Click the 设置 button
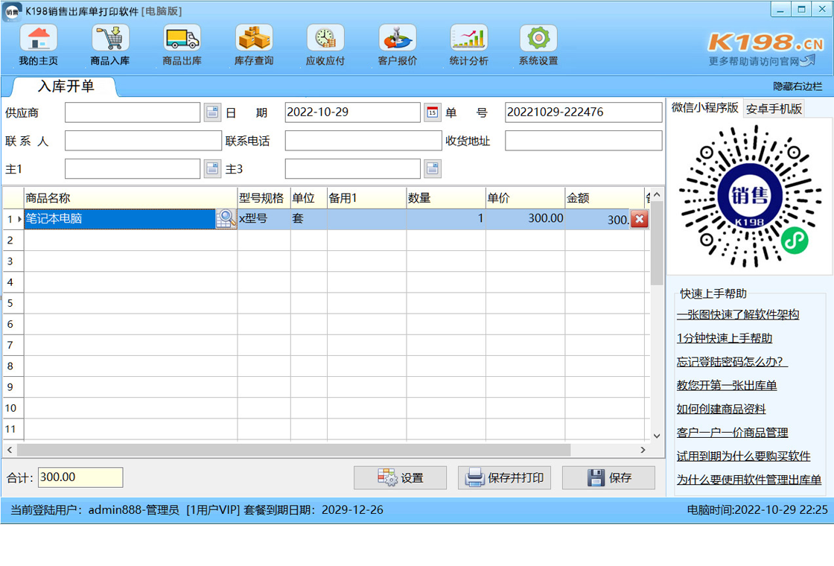 pyautogui.click(x=400, y=477)
